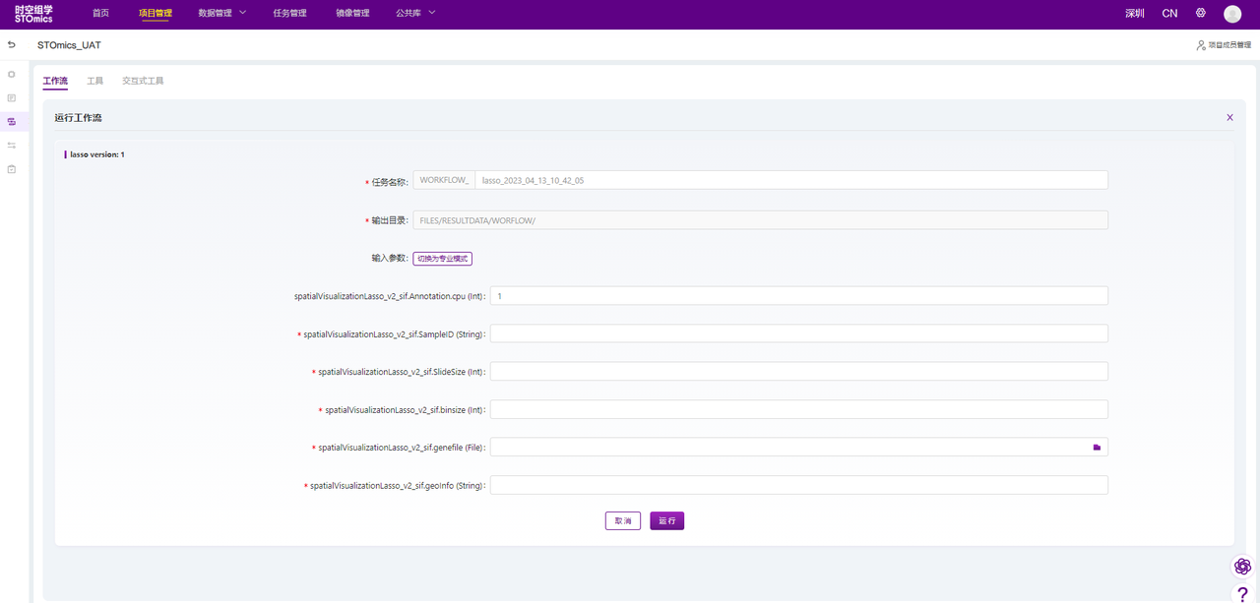Click the 运行 button
The image size is (1260, 603).
(666, 521)
